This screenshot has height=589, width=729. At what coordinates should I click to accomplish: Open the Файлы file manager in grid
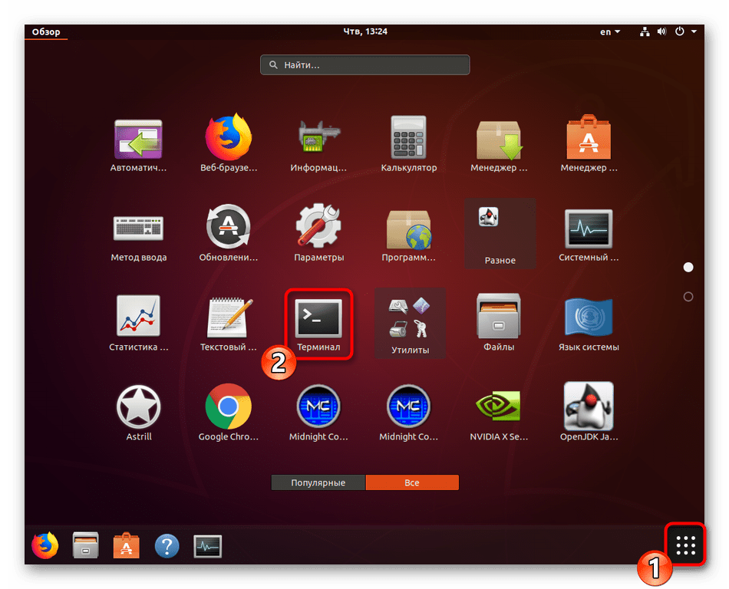(499, 321)
